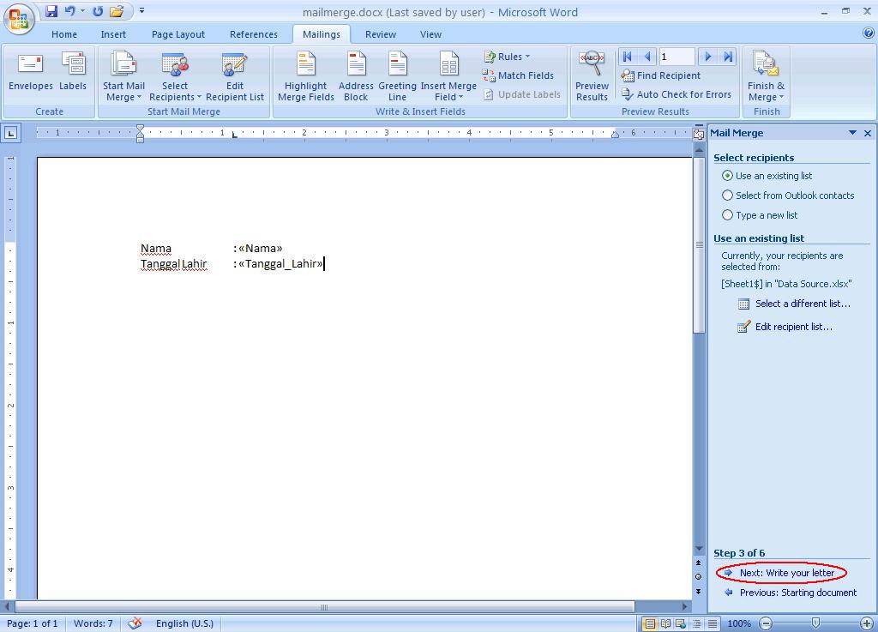The width and height of the screenshot is (878, 632).
Task: Click Find Recipient
Action: [661, 75]
